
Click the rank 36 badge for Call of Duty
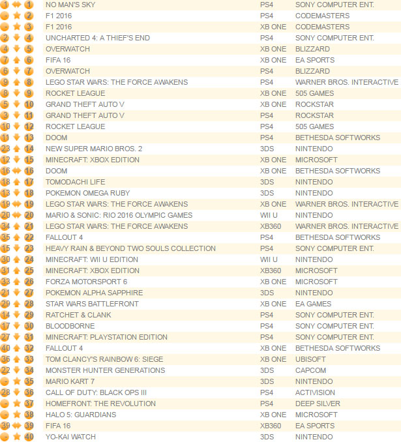(x=29, y=392)
